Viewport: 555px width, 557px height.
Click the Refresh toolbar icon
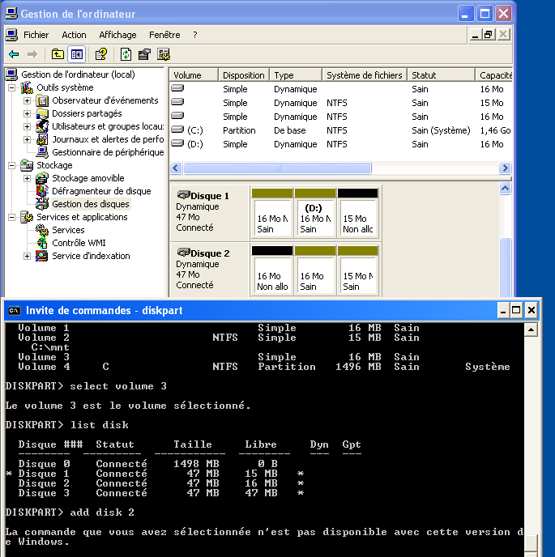(x=126, y=54)
